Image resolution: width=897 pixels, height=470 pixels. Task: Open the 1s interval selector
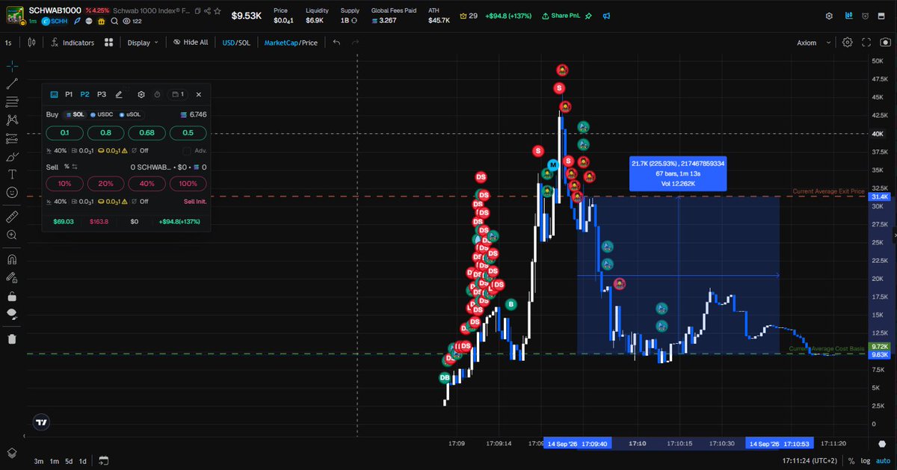pyautogui.click(x=8, y=43)
